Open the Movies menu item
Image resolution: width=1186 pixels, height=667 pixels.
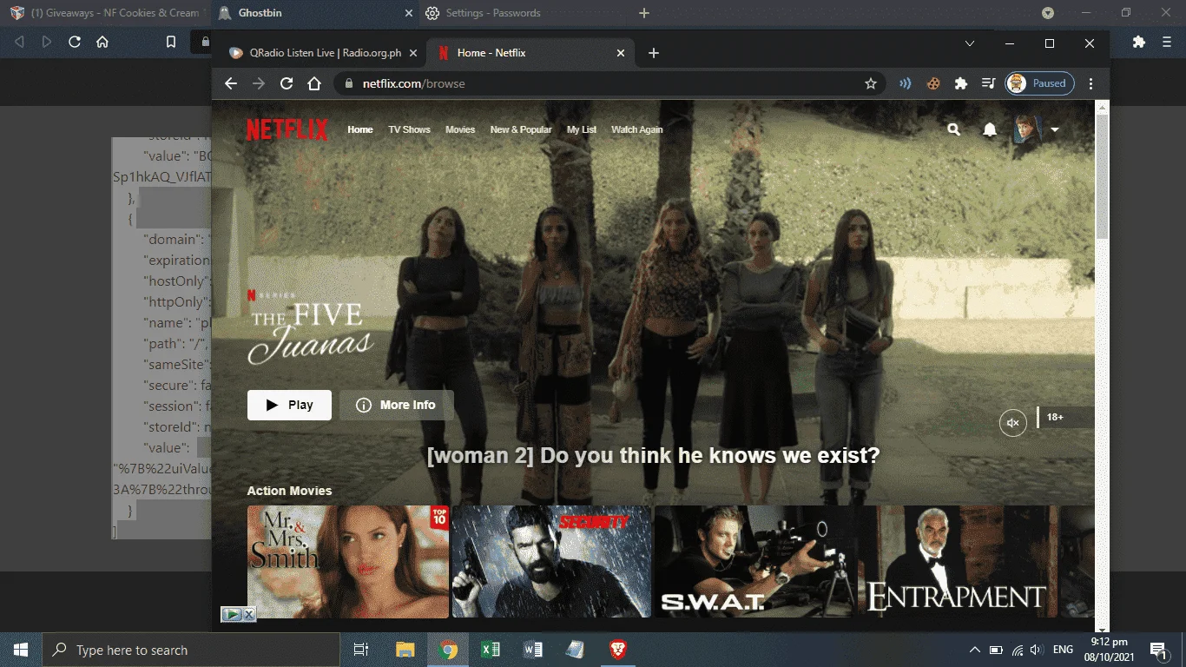(460, 129)
